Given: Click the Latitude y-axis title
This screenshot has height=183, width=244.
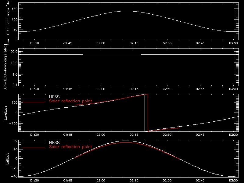Looking at the screenshot, I should [x=7, y=159].
